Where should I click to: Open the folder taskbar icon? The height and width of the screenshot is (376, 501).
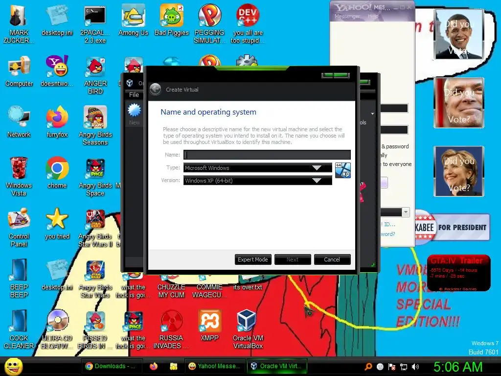tap(174, 366)
